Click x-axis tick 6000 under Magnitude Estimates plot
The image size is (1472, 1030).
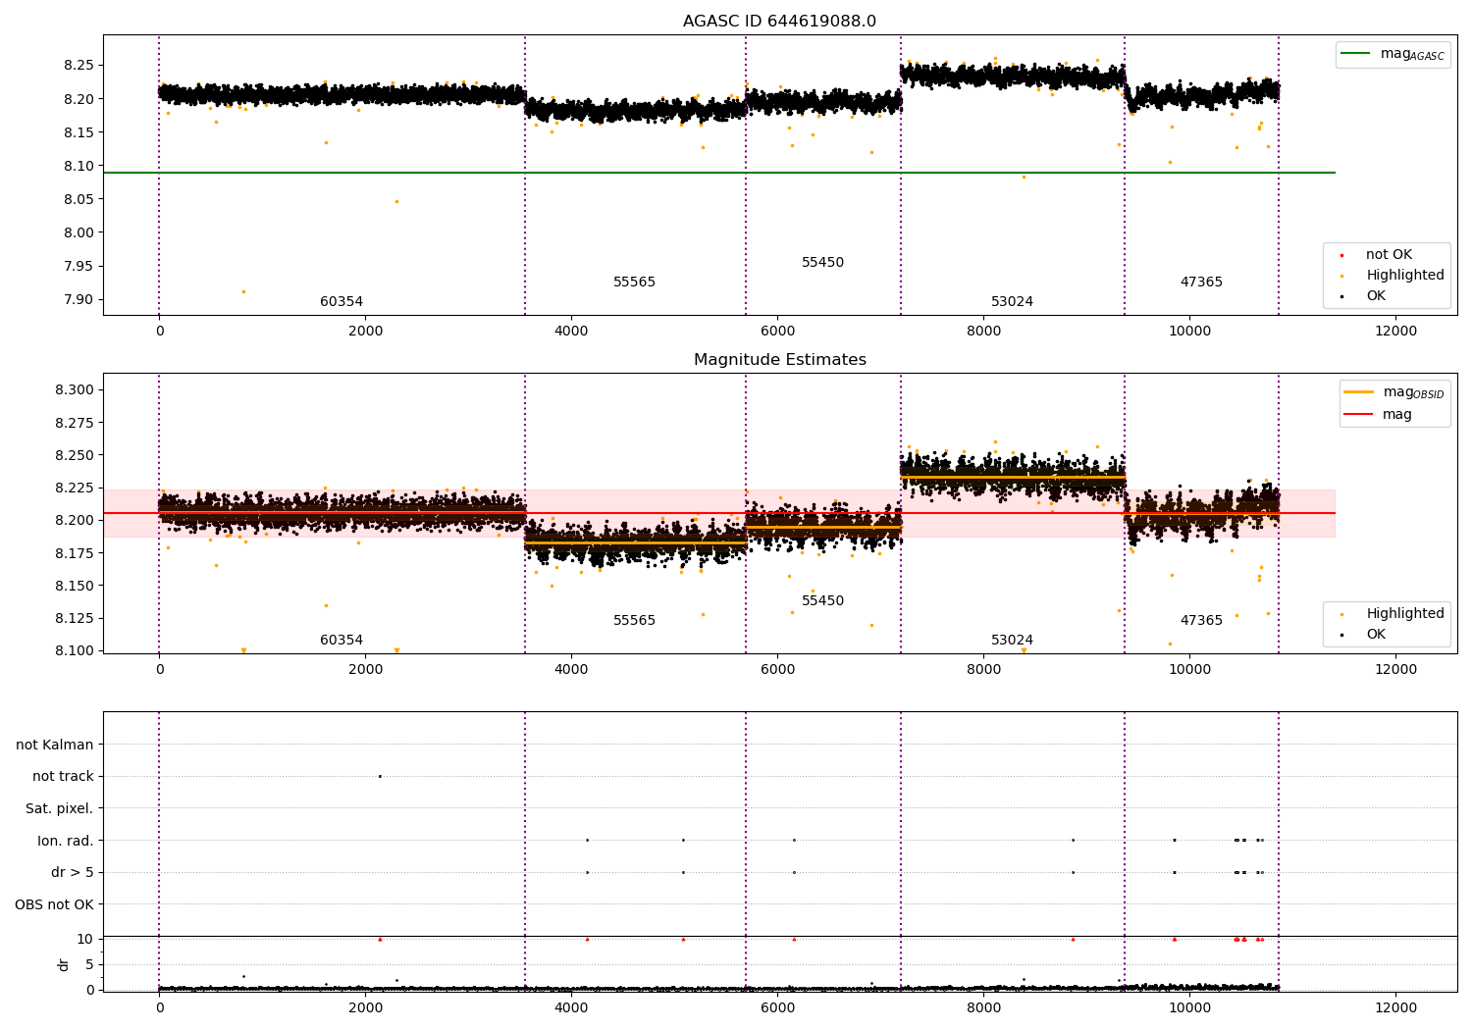(777, 670)
